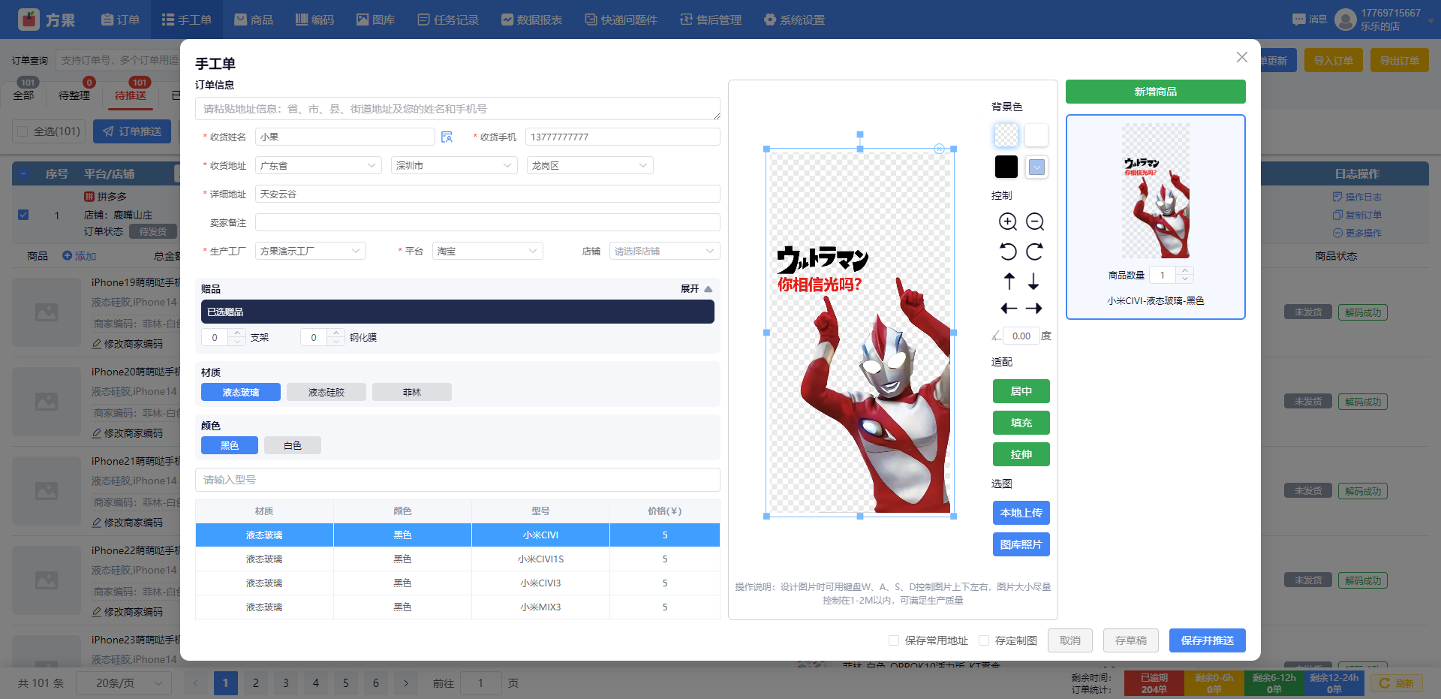Click the user avatar in header
The height and width of the screenshot is (699, 1441).
1346,20
